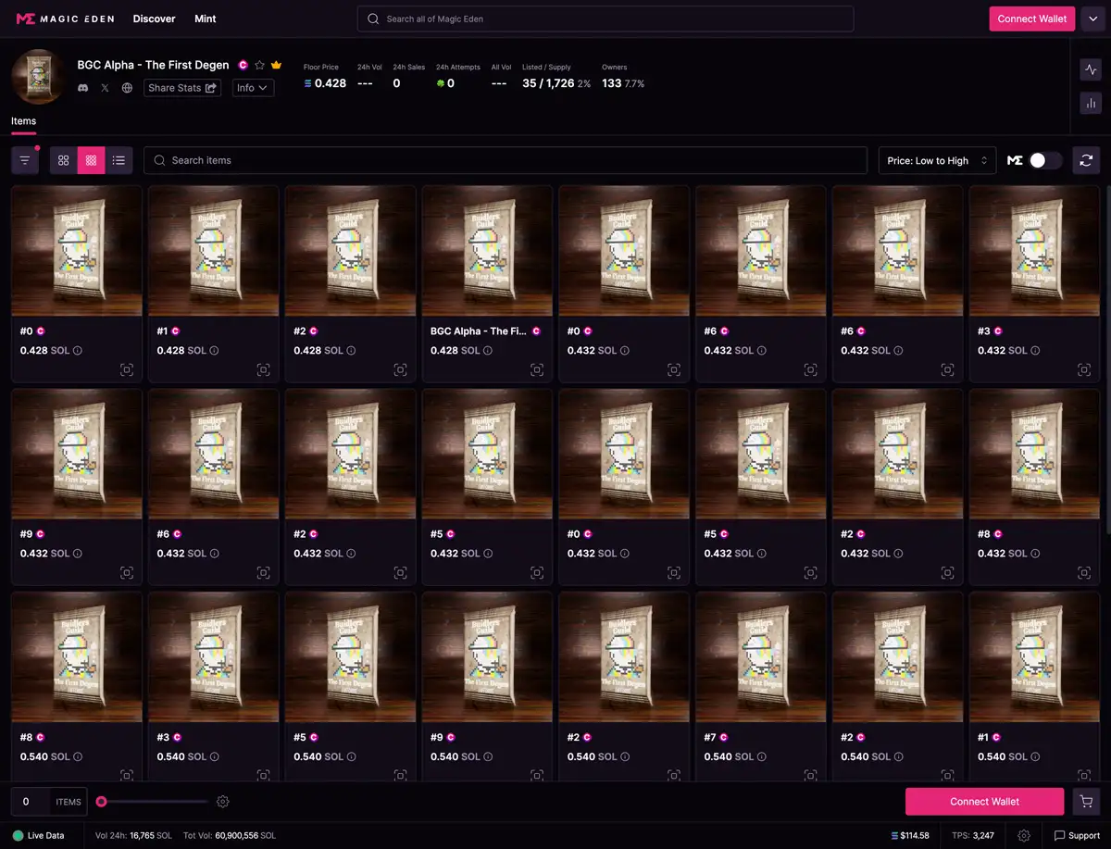Expand the Info dropdown
The height and width of the screenshot is (849, 1111).
pos(252,88)
